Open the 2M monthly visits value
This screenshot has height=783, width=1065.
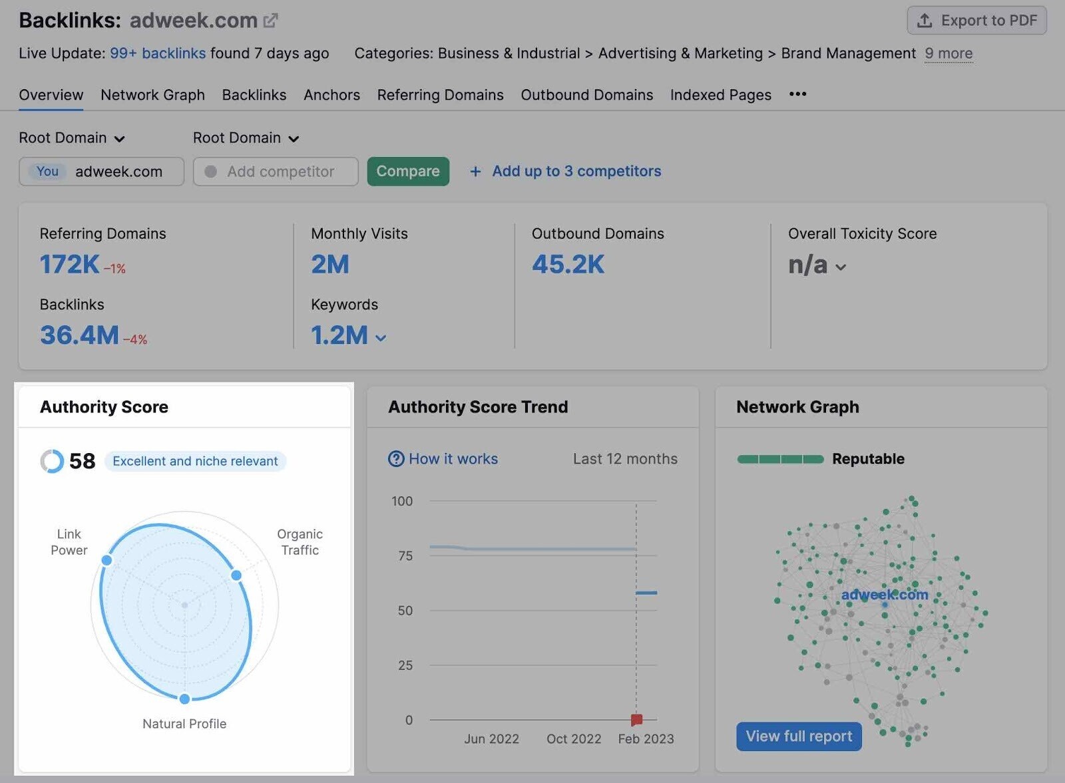[x=329, y=265]
